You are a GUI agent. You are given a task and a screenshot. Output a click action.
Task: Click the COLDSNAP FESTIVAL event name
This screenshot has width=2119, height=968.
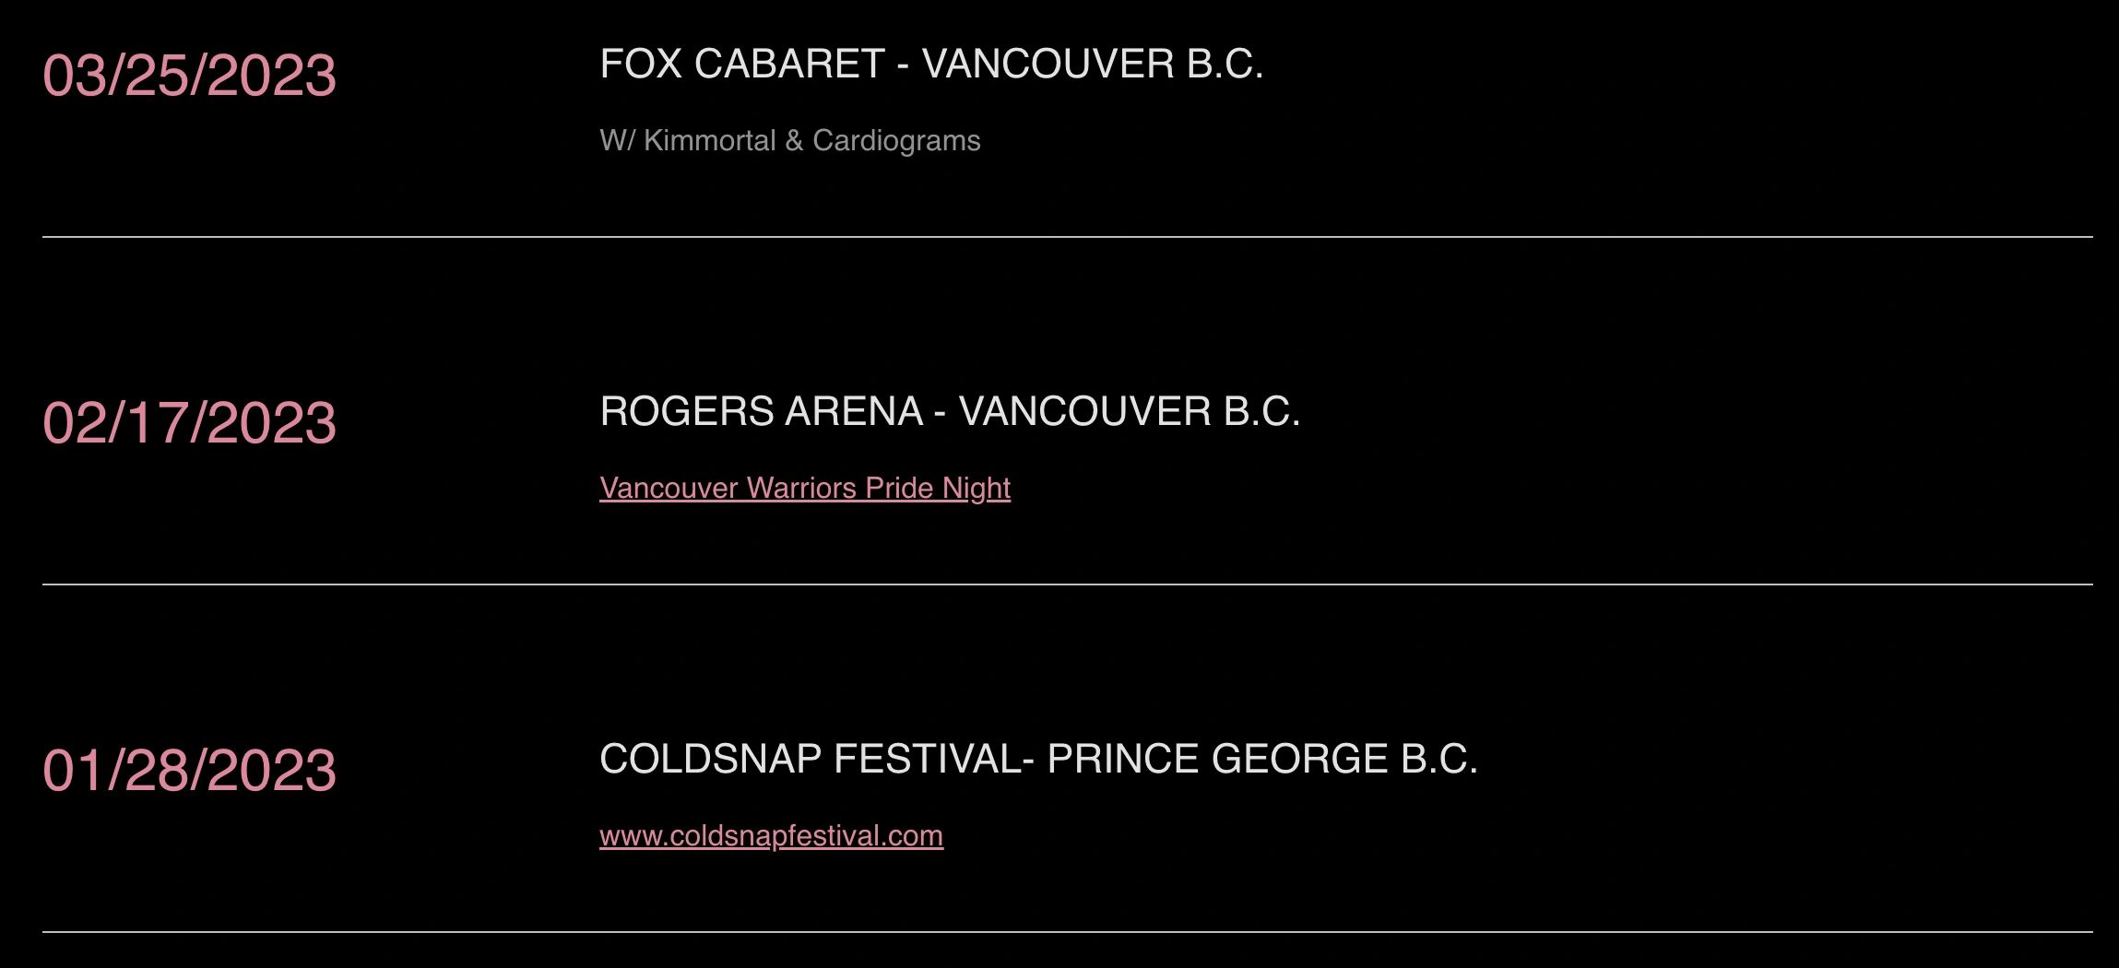pos(809,759)
